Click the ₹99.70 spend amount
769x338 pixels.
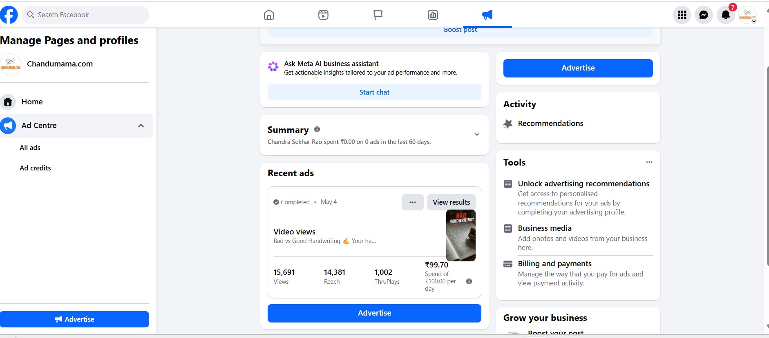(436, 265)
